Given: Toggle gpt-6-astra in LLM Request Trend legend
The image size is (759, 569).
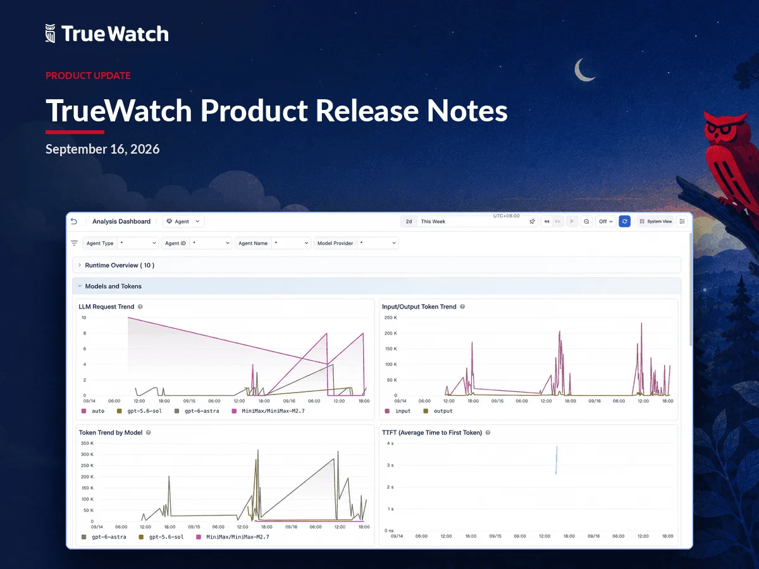Looking at the screenshot, I should click(196, 411).
